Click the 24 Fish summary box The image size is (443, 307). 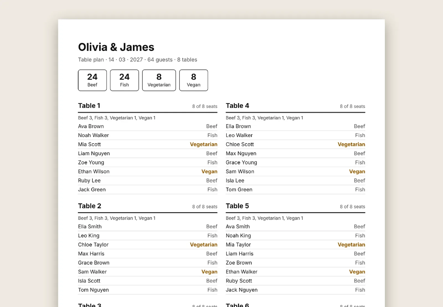click(124, 80)
